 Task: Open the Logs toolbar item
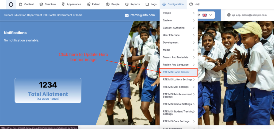(151, 4)
